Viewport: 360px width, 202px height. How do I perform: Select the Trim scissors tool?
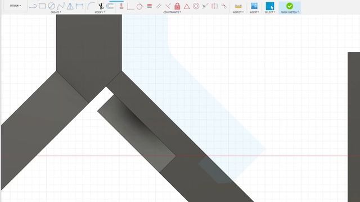pos(101,6)
